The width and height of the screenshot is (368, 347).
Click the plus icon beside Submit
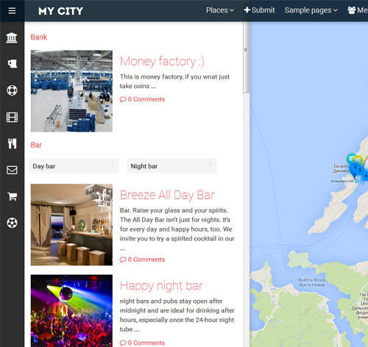coord(247,10)
